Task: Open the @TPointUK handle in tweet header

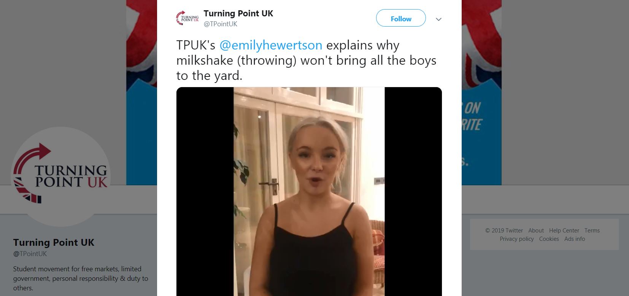Action: coord(221,24)
